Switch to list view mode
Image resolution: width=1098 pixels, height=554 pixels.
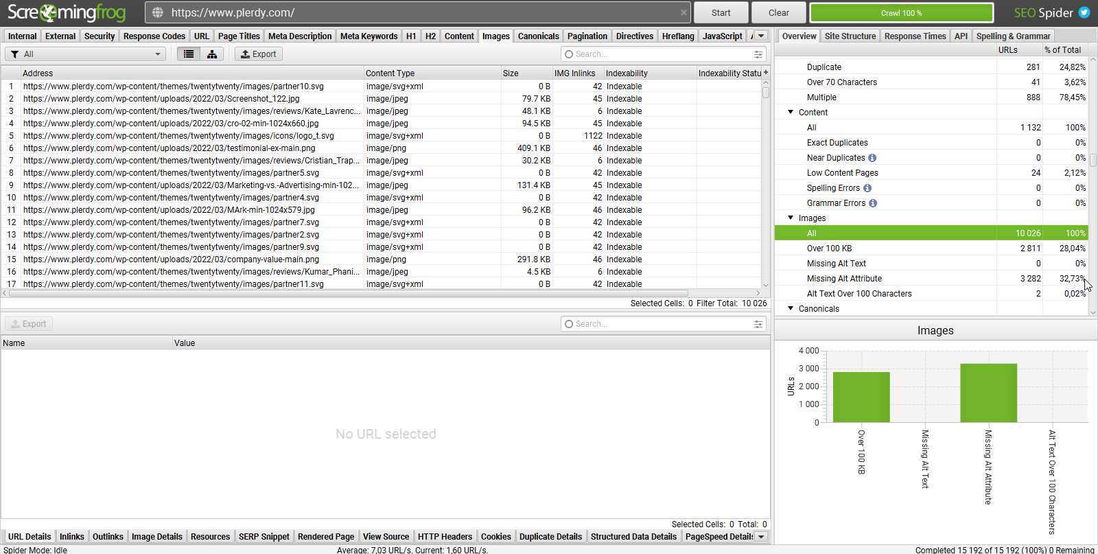click(189, 54)
